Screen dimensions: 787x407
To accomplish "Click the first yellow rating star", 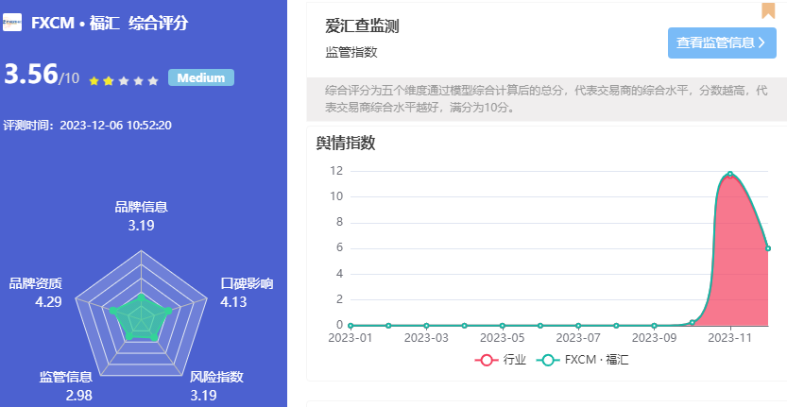I will (94, 81).
